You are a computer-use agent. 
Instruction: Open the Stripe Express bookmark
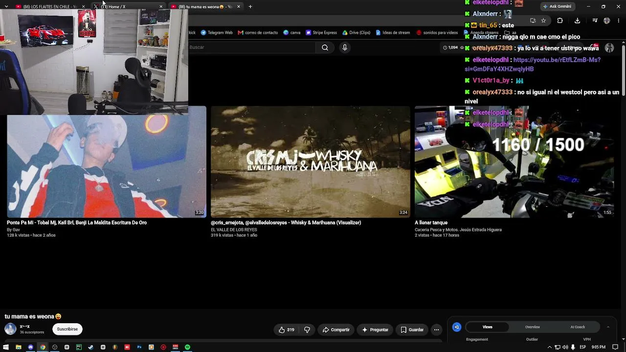(321, 33)
